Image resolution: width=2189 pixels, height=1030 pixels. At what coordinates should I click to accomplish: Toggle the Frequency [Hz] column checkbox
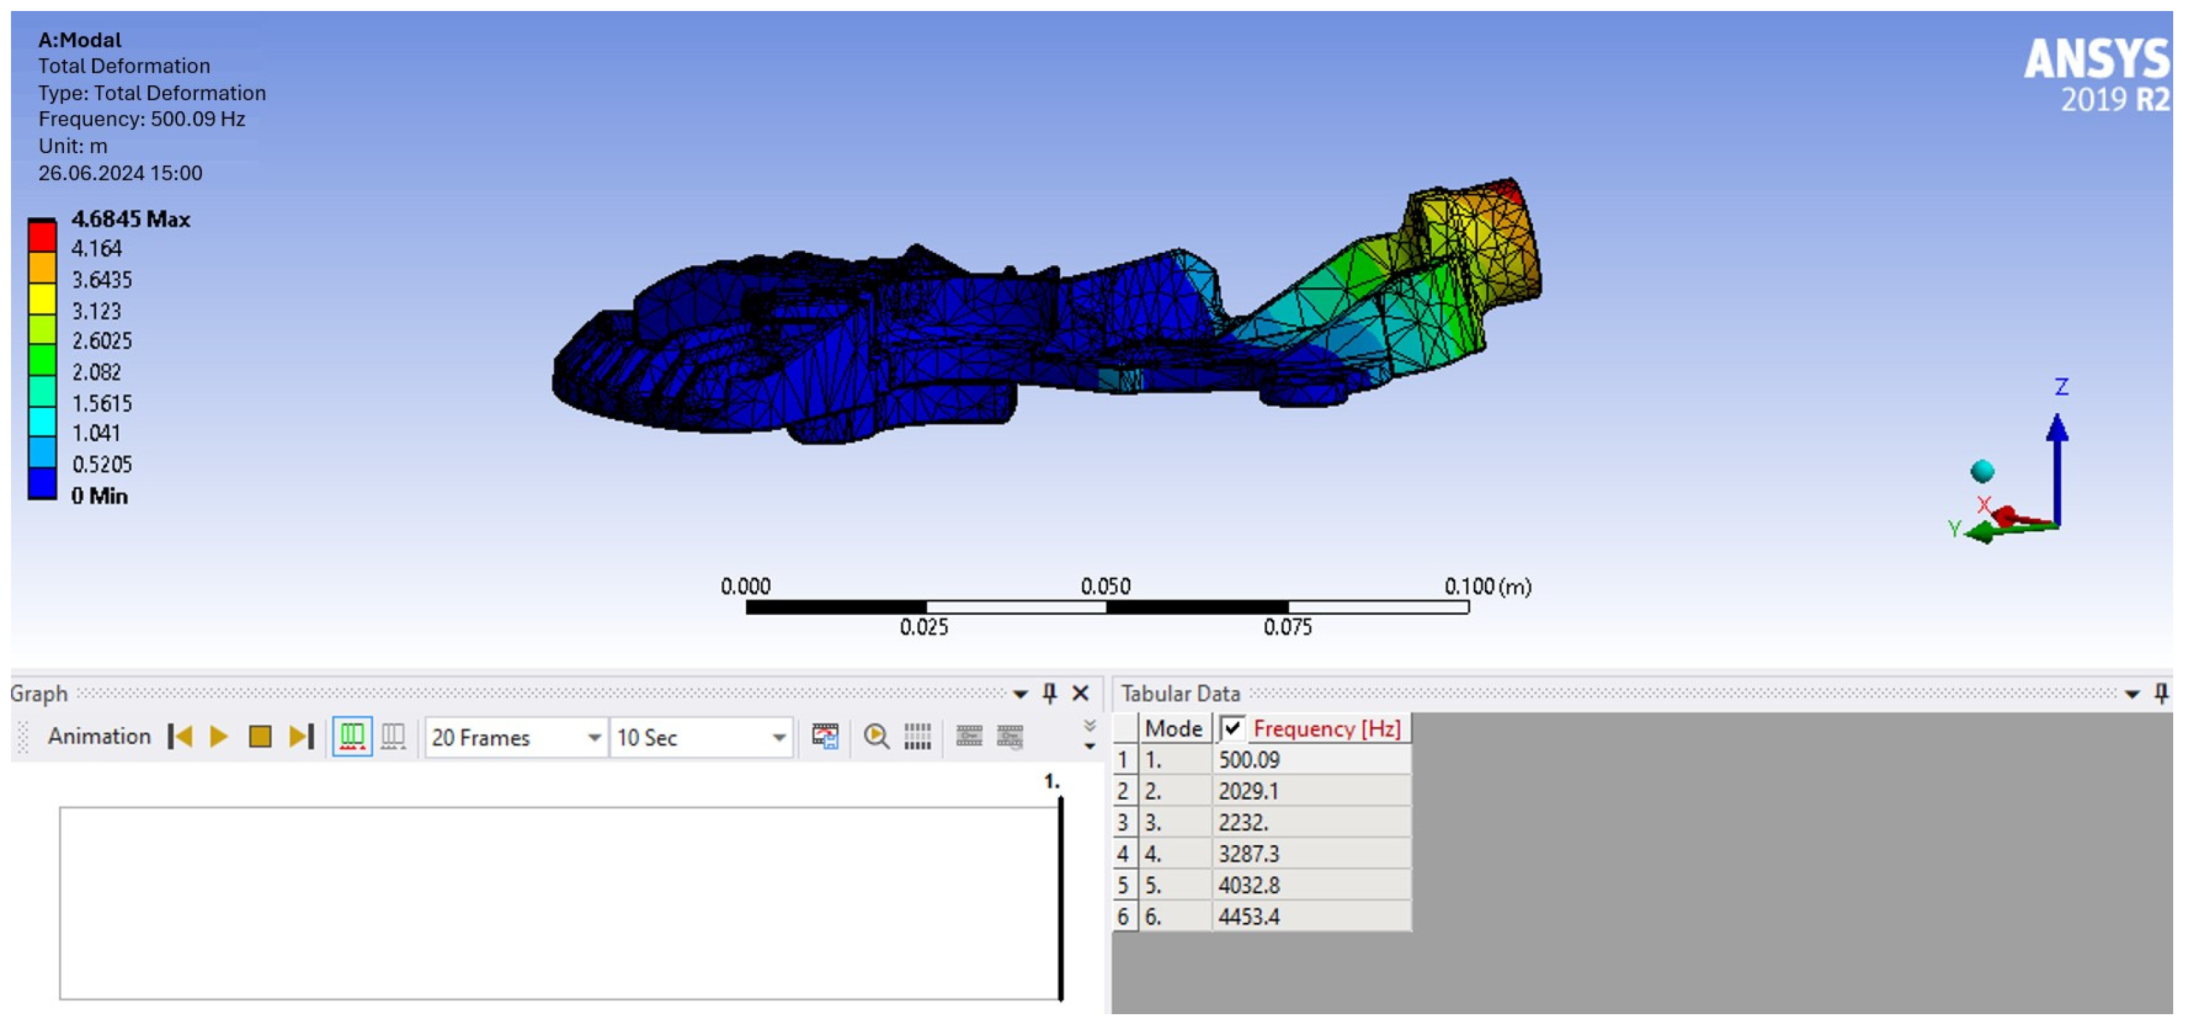(1231, 728)
